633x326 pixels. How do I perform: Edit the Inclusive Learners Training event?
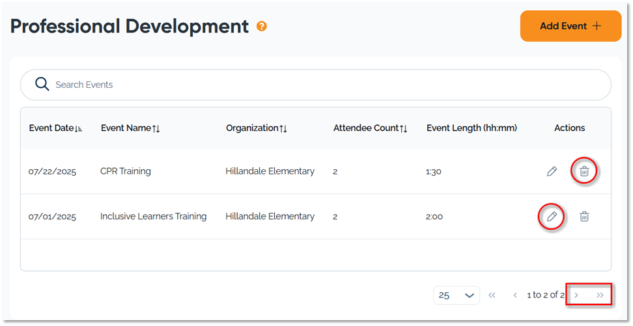[x=552, y=217]
